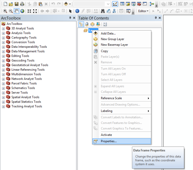Viewport: 193px width, 170px height.
Task: Open the Editor dropdown menu
Action: click(x=143, y=11)
